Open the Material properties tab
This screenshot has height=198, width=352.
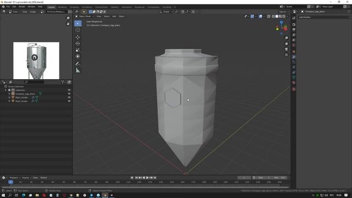click(294, 82)
